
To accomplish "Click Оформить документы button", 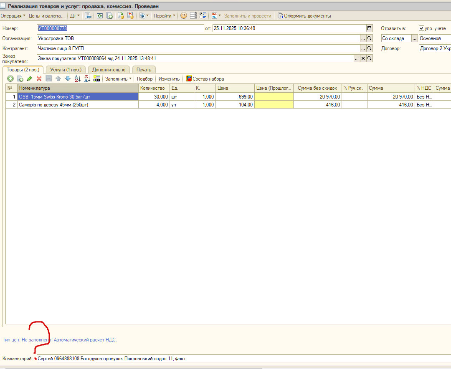I will pyautogui.click(x=304, y=16).
